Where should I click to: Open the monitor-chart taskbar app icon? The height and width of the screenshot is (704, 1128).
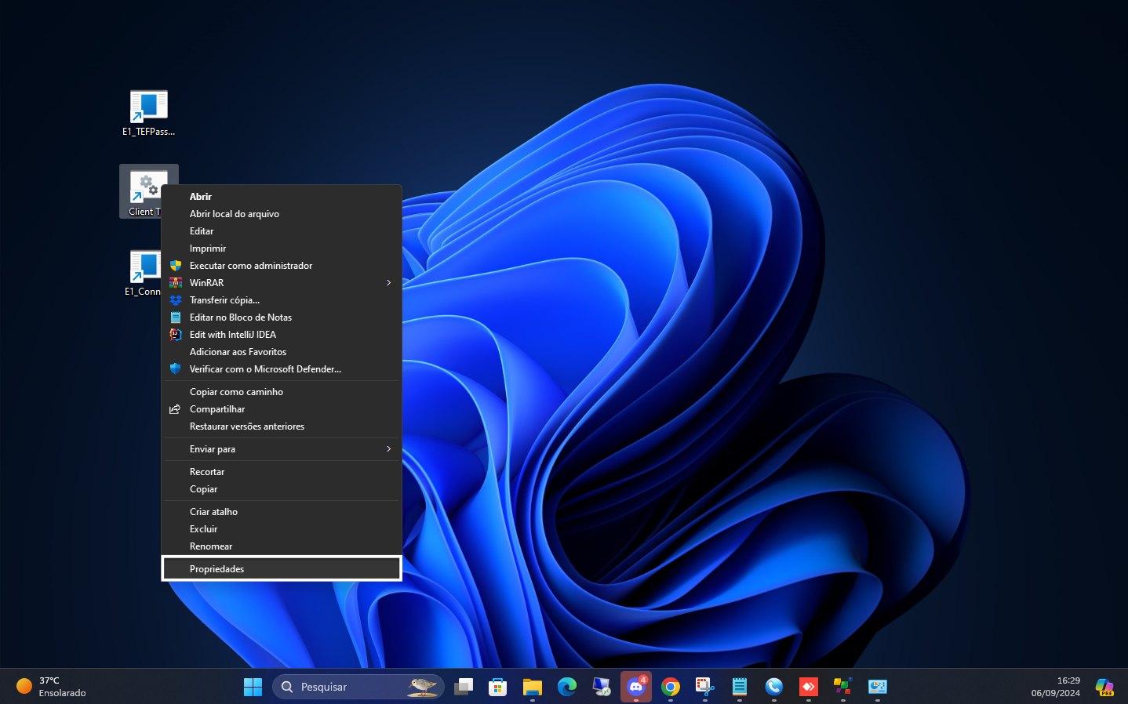pyautogui.click(x=878, y=687)
